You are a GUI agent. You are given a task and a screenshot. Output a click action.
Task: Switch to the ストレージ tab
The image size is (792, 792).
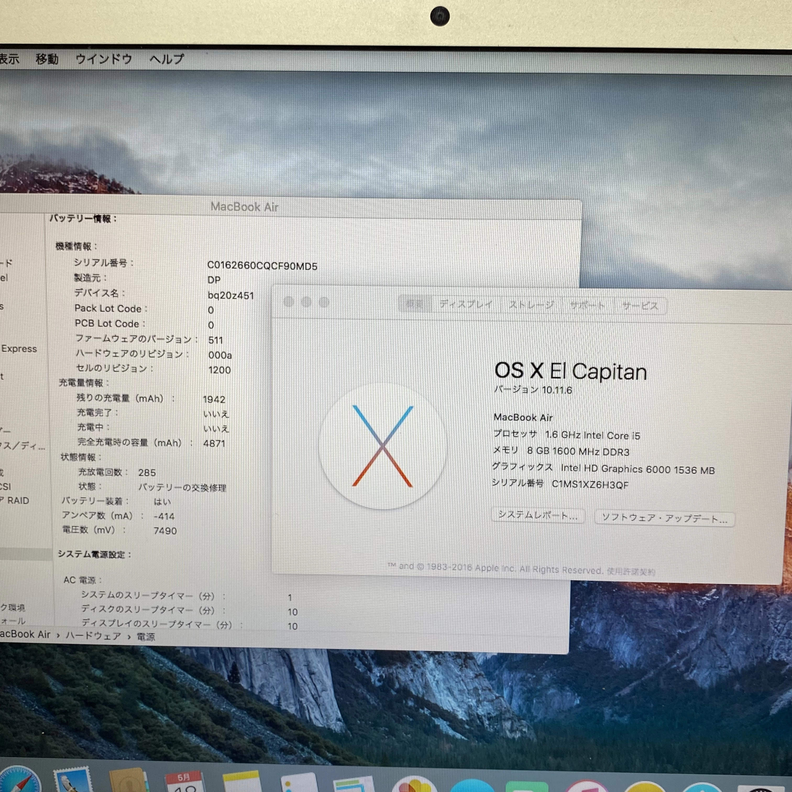point(531,305)
